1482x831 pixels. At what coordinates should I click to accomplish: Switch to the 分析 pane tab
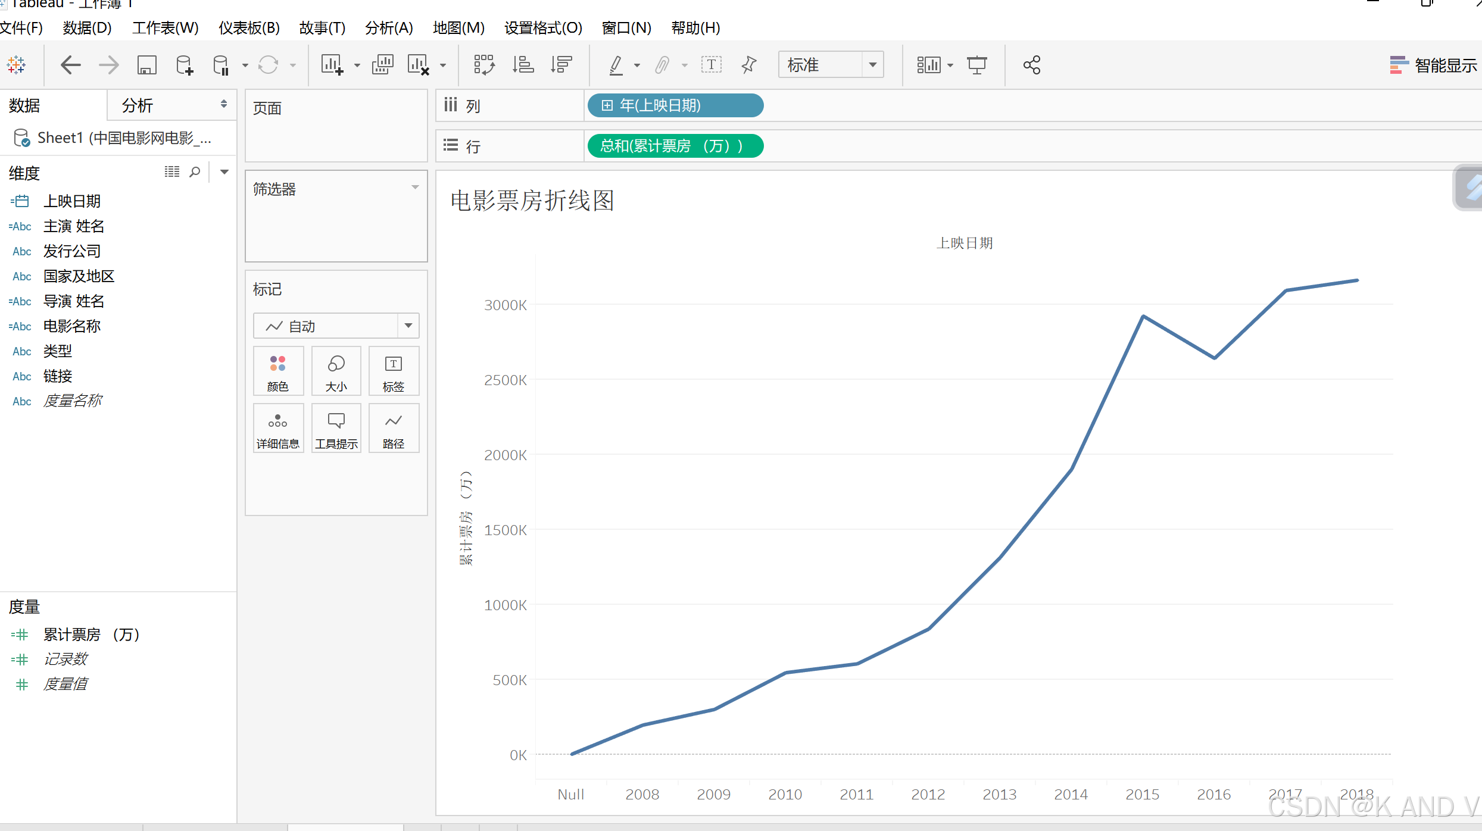click(138, 105)
